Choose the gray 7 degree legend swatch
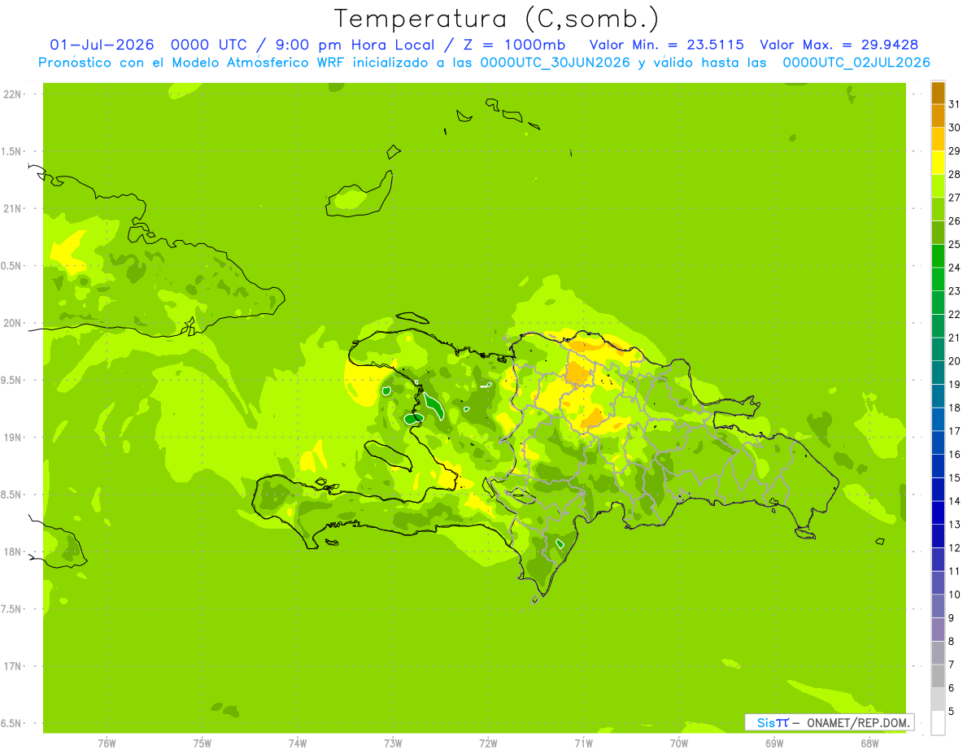This screenshot has height=754, width=976. (x=938, y=652)
